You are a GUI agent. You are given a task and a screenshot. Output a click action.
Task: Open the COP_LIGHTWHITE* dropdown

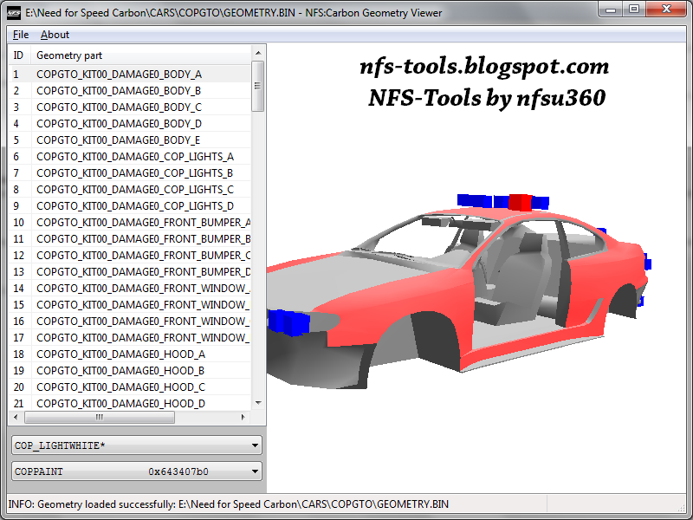[x=137, y=445]
